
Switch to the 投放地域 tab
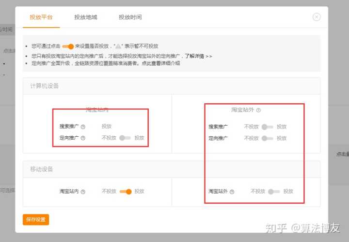point(86,17)
